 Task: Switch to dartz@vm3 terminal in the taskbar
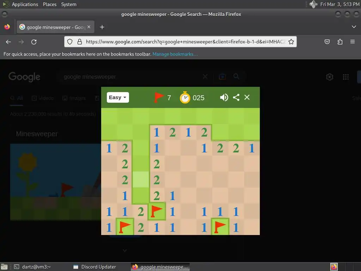click(32, 267)
